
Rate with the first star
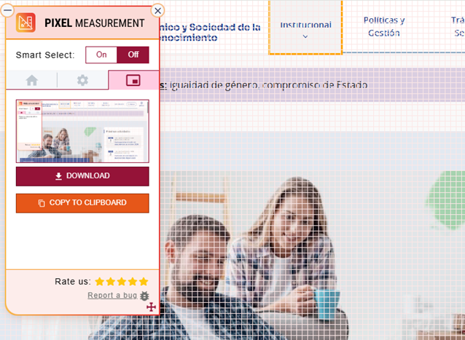[100, 281]
